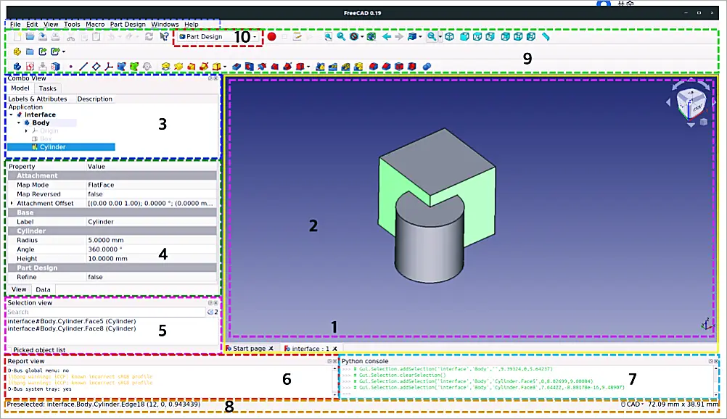This screenshot has width=727, height=419.
Task: Click the Refine property false value
Action: [x=152, y=277]
